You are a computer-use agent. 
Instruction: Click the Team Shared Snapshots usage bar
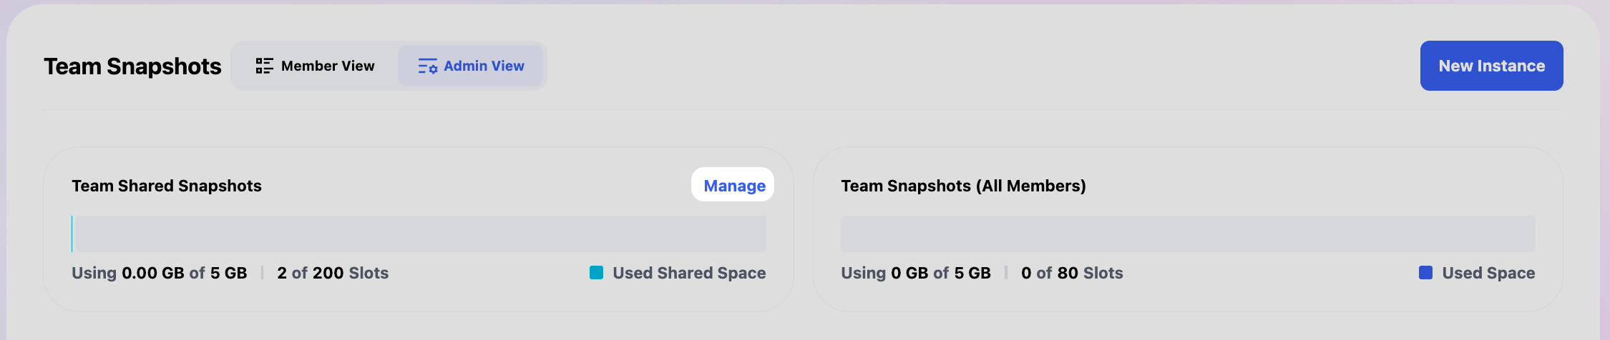click(419, 234)
